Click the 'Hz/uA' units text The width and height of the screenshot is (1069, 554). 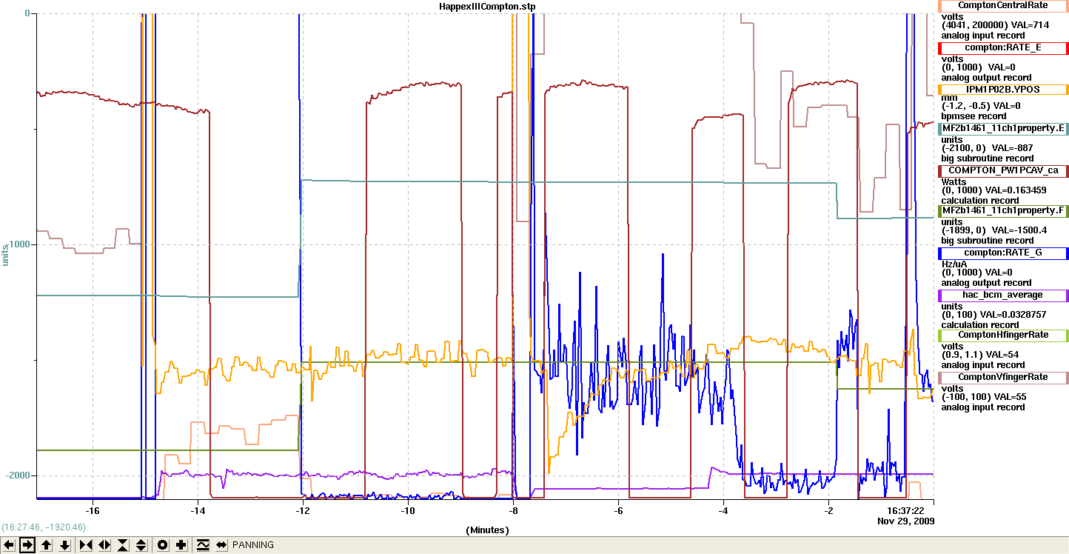point(954,263)
